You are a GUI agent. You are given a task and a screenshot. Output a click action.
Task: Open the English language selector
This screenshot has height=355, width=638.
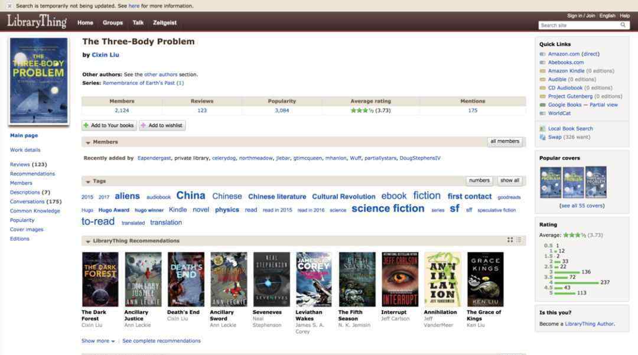coord(607,15)
